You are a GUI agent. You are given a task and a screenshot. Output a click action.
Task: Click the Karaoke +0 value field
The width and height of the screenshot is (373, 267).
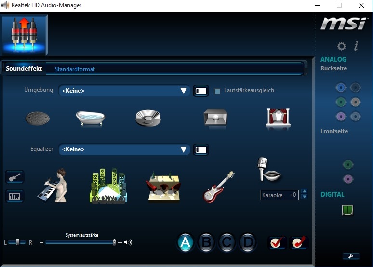[x=280, y=195]
